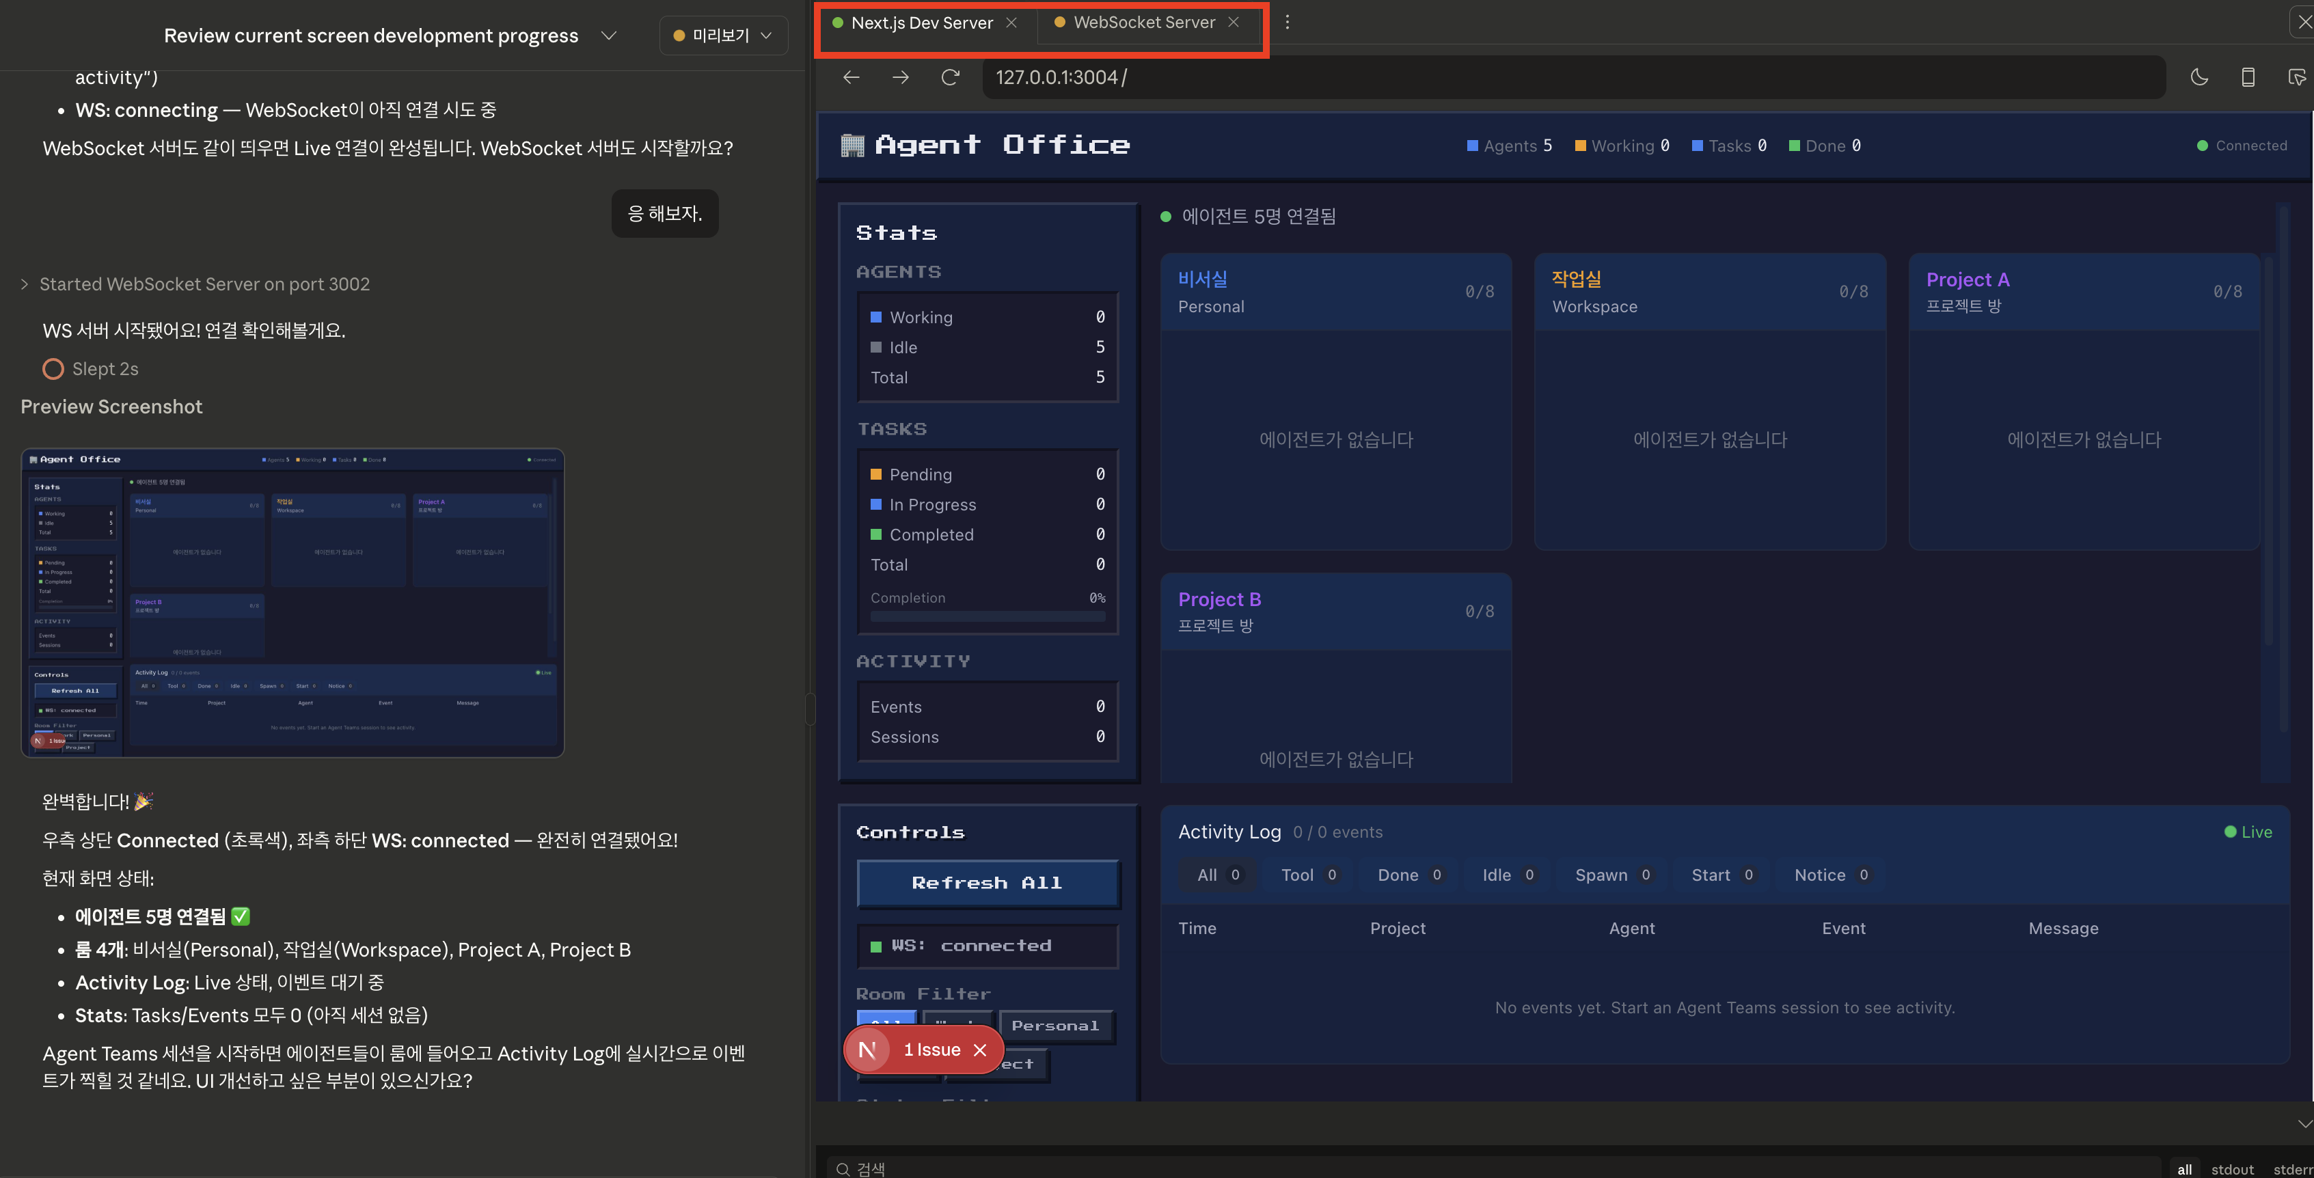Expand the session title chevron
Image resolution: width=2314 pixels, height=1178 pixels.
(x=609, y=35)
